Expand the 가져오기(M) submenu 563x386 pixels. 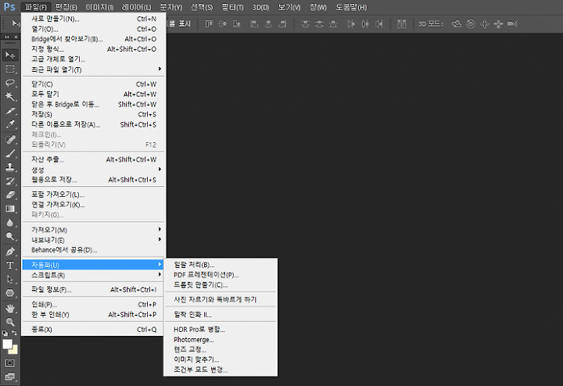(93, 230)
